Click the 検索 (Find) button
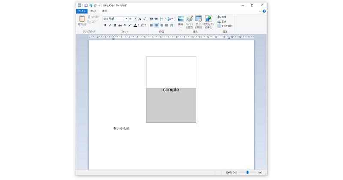This screenshot has height=180, width=343. click(x=222, y=17)
